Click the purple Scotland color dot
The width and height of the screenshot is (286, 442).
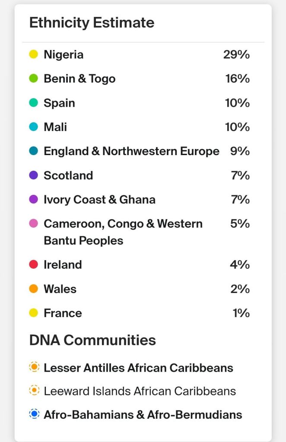click(x=34, y=176)
